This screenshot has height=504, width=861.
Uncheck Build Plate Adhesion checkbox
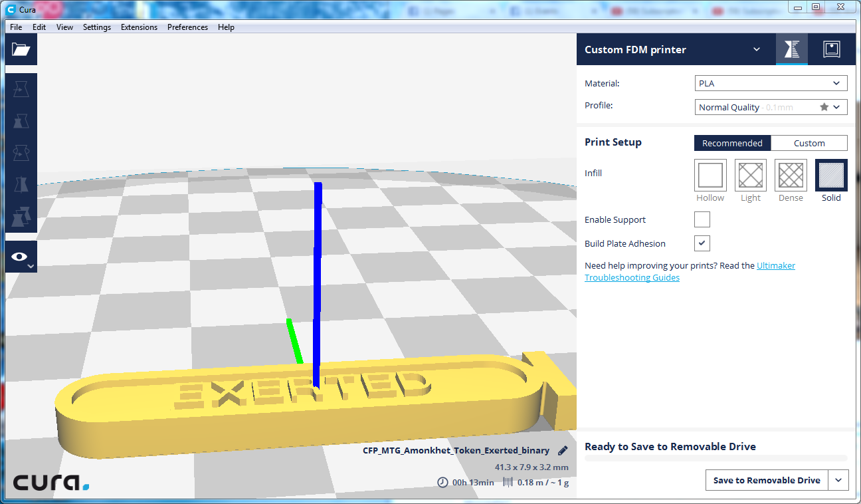click(x=702, y=243)
